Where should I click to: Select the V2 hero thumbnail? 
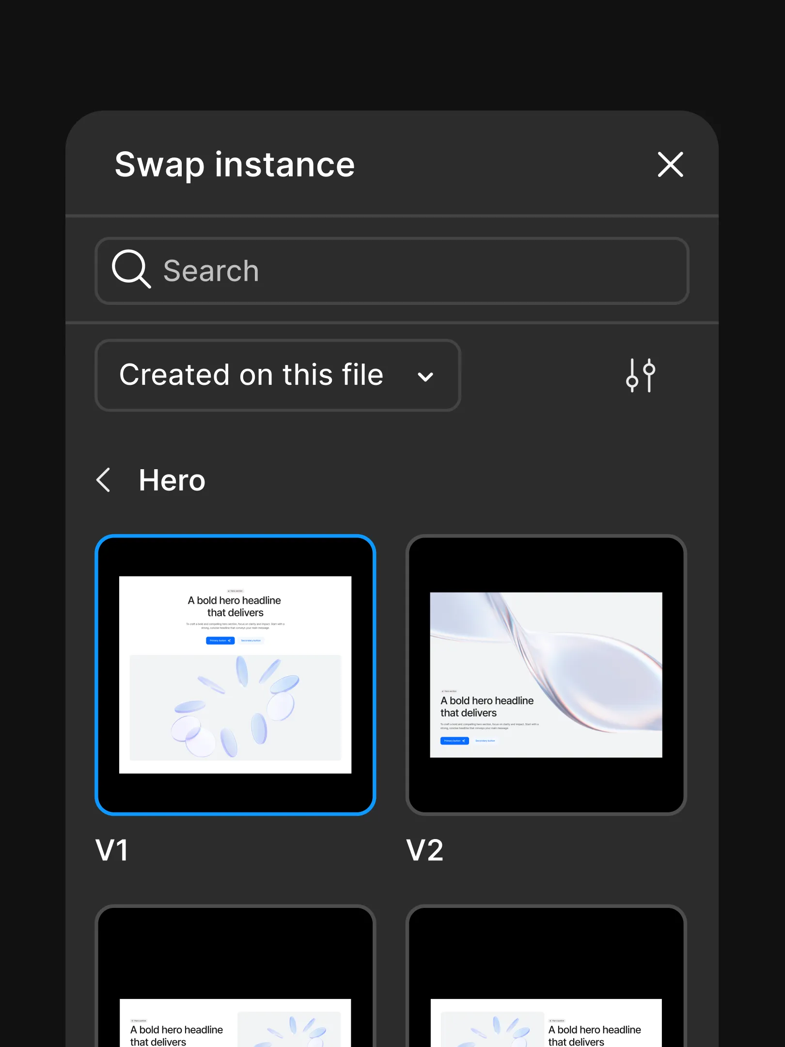546,675
